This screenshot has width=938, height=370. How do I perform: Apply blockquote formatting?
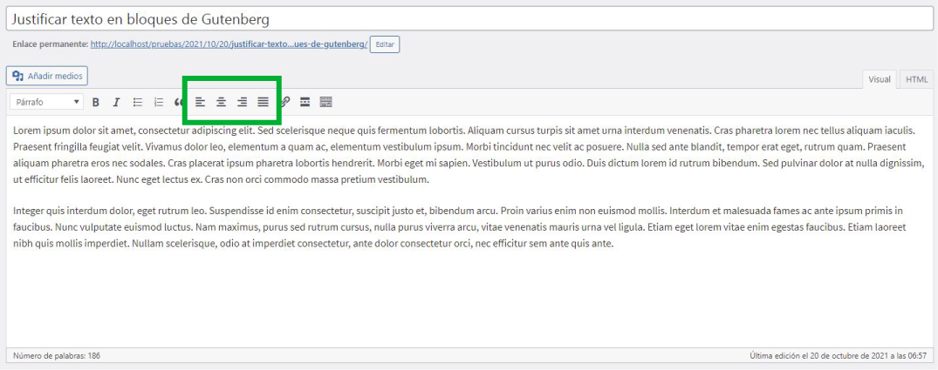[x=179, y=102]
